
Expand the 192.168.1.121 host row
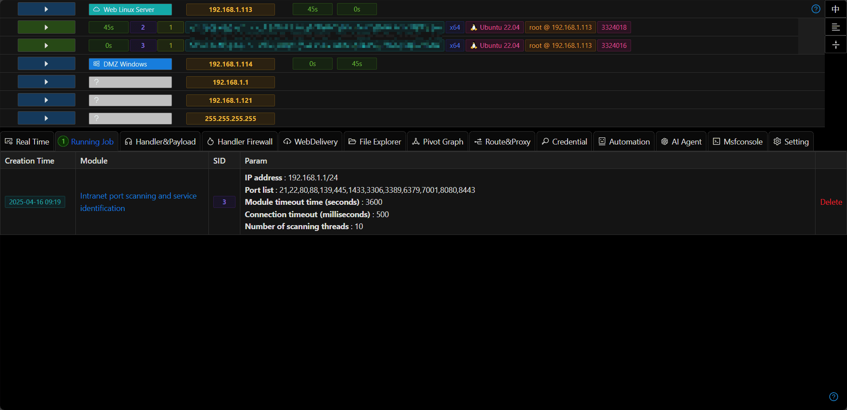pyautogui.click(x=47, y=100)
